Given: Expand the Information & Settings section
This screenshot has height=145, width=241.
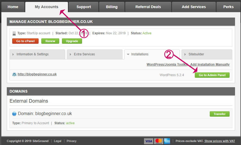Looking at the screenshot, I should coord(37,54).
